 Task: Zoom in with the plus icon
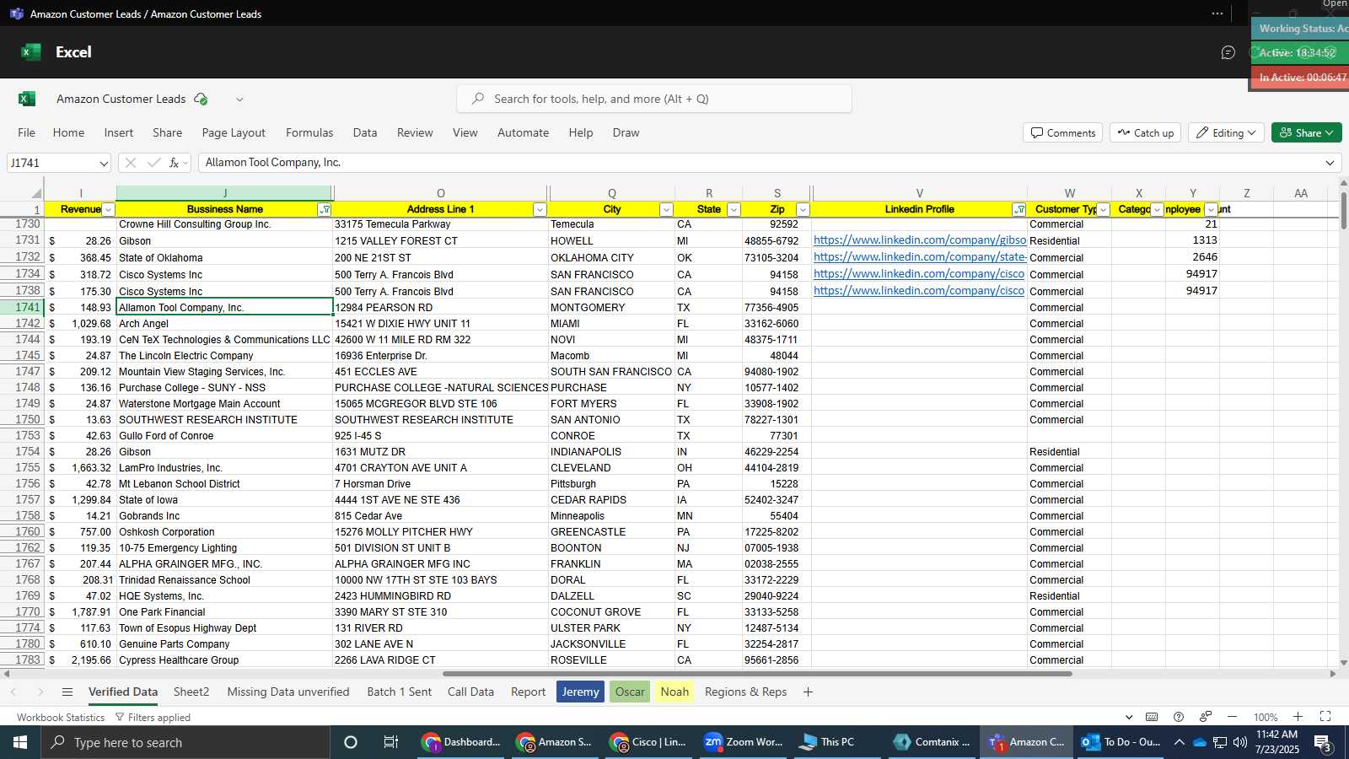click(x=1298, y=717)
